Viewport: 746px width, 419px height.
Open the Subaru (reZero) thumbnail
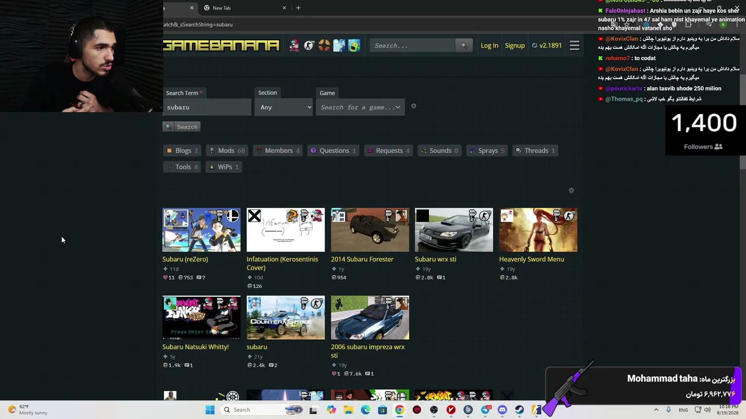(202, 230)
